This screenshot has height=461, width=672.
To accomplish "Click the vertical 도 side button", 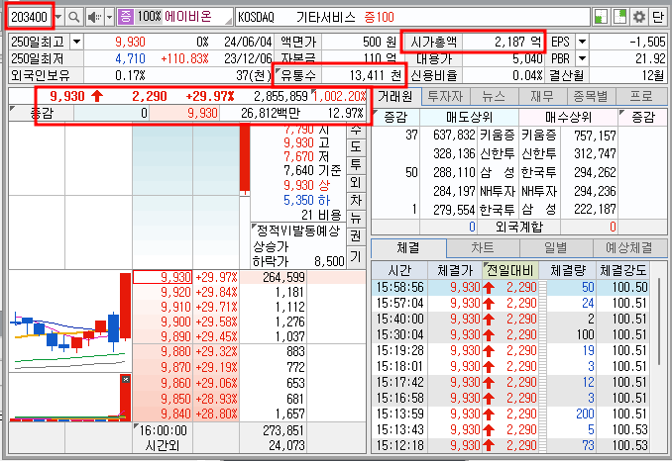I will coord(356,146).
